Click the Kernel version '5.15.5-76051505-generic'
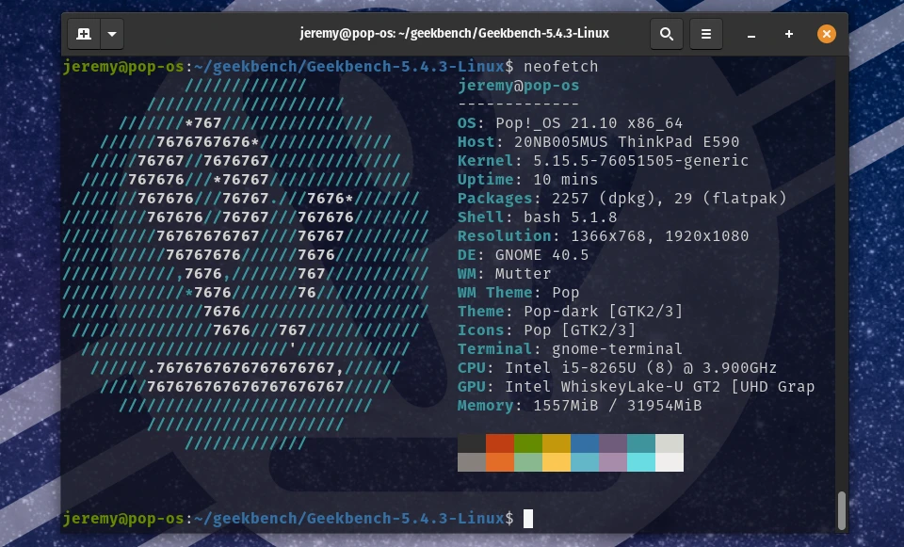 coord(640,161)
